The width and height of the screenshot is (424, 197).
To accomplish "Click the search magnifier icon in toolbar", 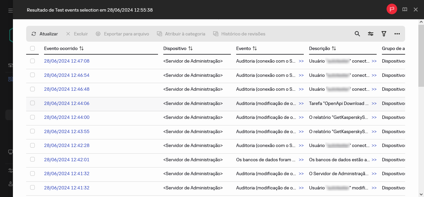I will click(357, 34).
